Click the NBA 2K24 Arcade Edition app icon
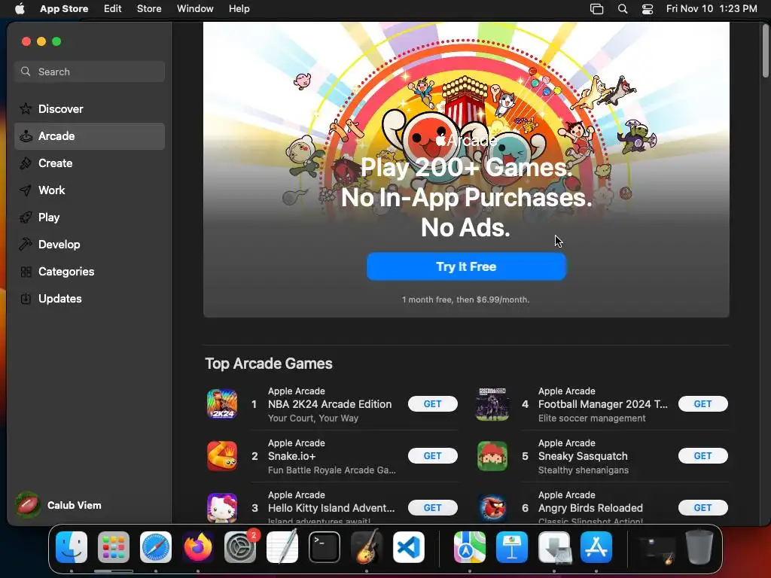 click(x=222, y=404)
